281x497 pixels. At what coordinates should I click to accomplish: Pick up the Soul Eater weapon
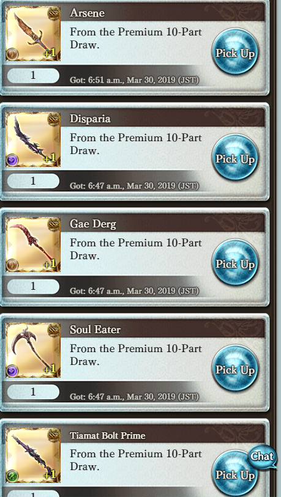coord(235,368)
